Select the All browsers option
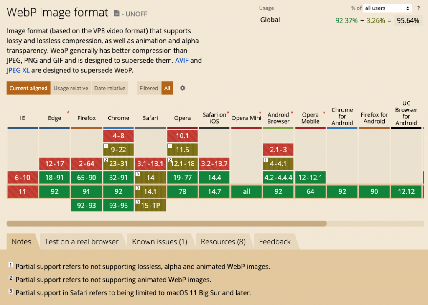Viewport: 428px width, 305px height. pos(167,88)
